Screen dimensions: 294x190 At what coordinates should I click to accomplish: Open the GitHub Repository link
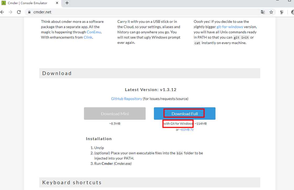pyautogui.click(x=126, y=99)
